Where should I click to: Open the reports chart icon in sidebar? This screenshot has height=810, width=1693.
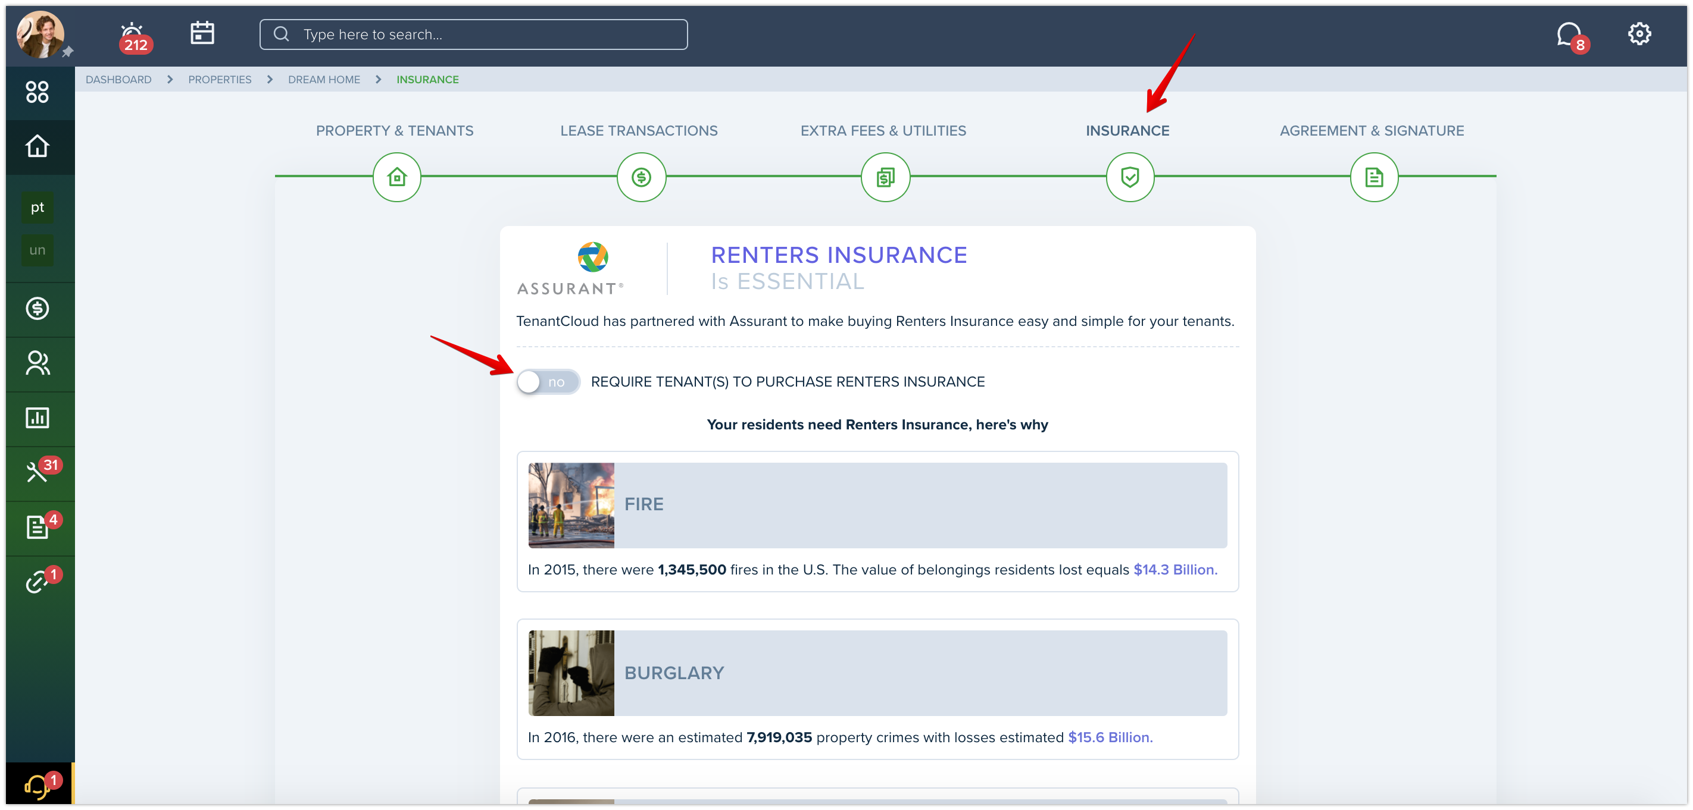pyautogui.click(x=38, y=417)
